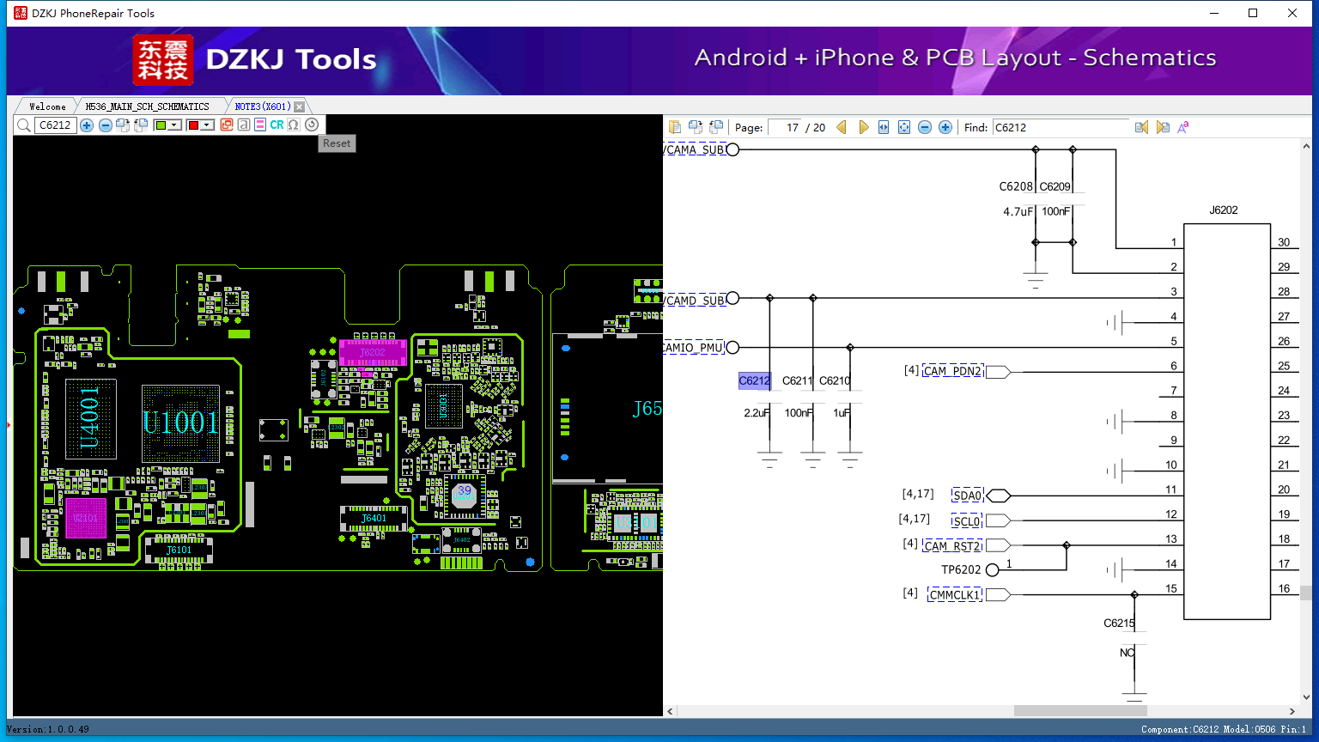Click the magnifier search icon in PCB toolbar
Image resolution: width=1319 pixels, height=742 pixels.
(24, 125)
